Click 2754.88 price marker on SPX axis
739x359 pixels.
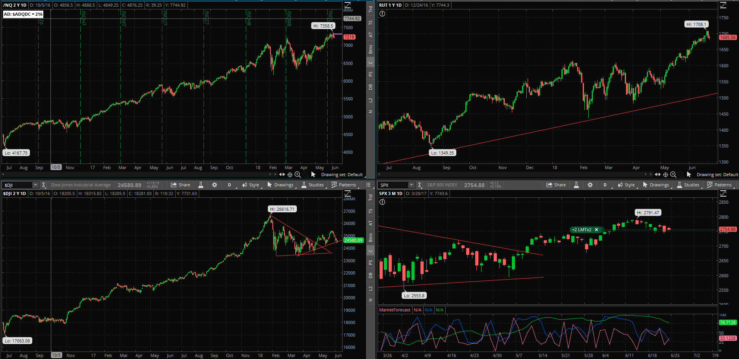pos(728,229)
